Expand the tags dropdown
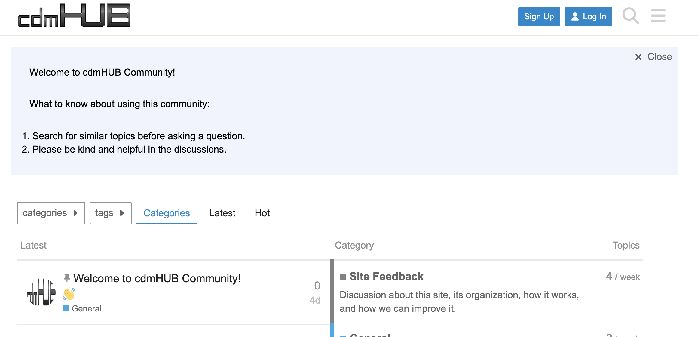 (111, 213)
